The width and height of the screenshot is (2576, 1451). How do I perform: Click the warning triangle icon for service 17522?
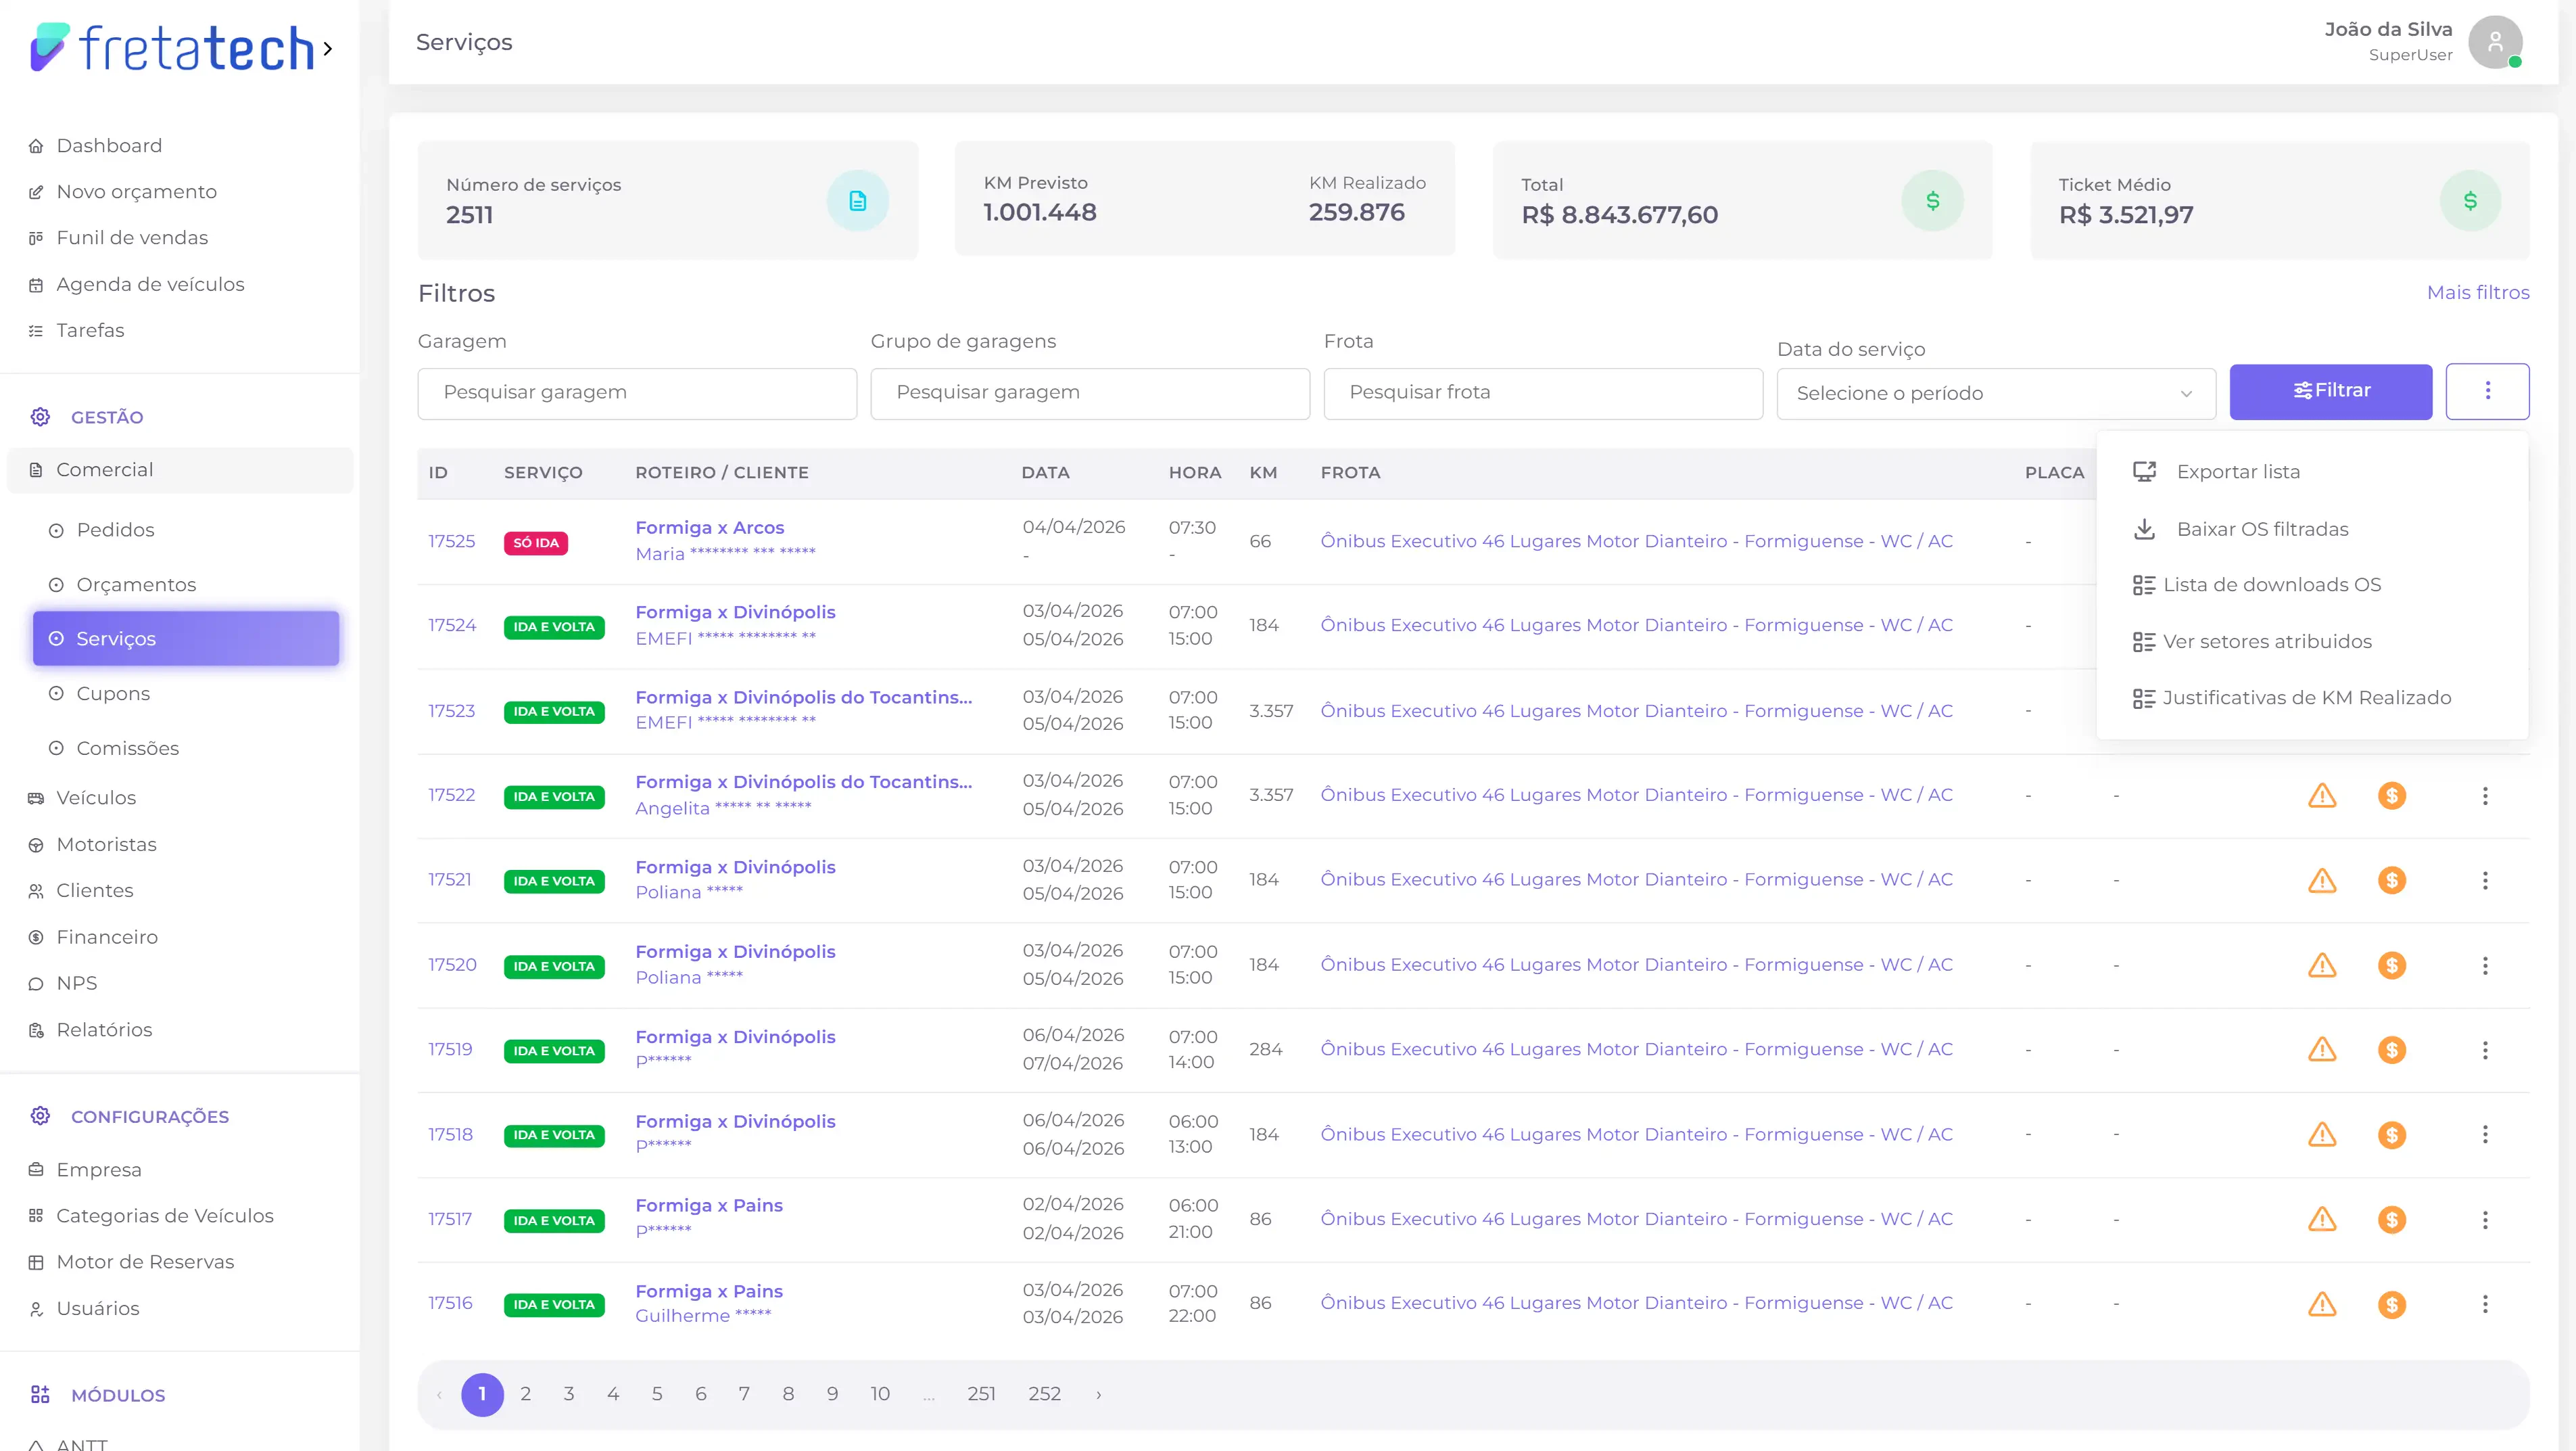point(2321,796)
